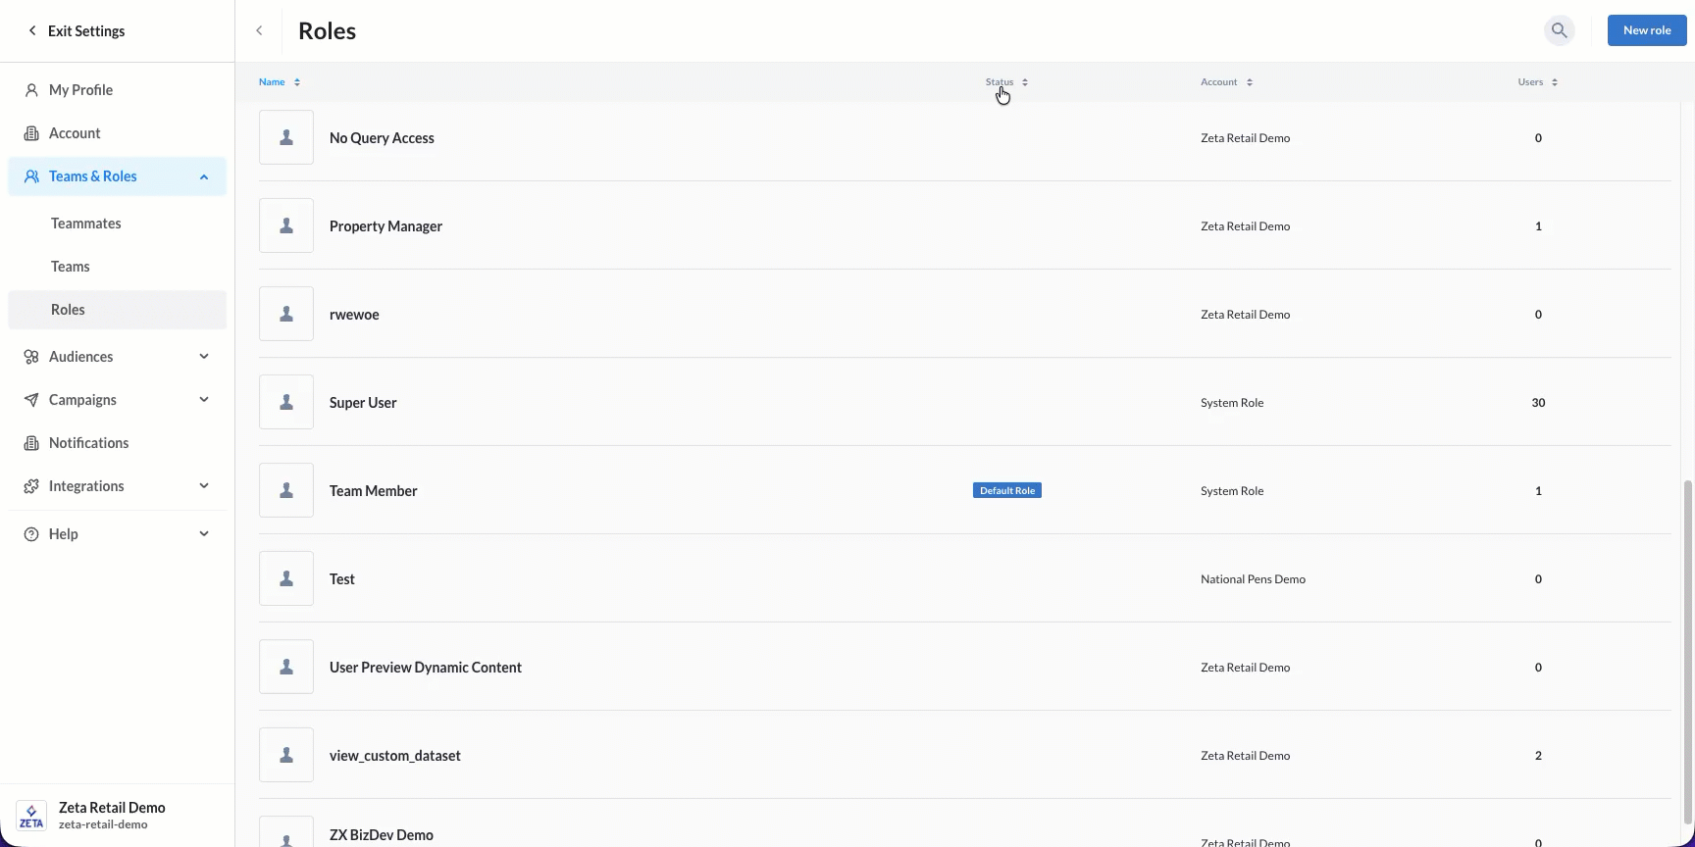Click the Notifications icon in sidebar
1695x847 pixels.
click(31, 443)
